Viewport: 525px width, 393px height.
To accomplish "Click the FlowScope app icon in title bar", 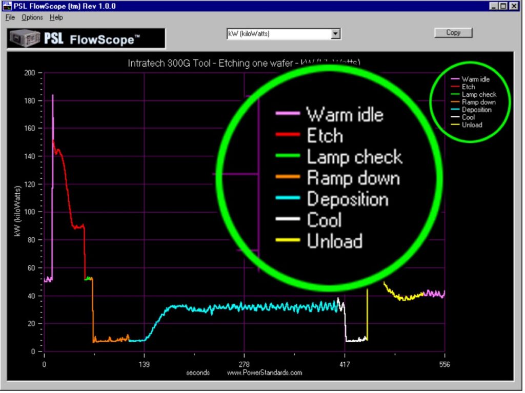I will pos(7,6).
